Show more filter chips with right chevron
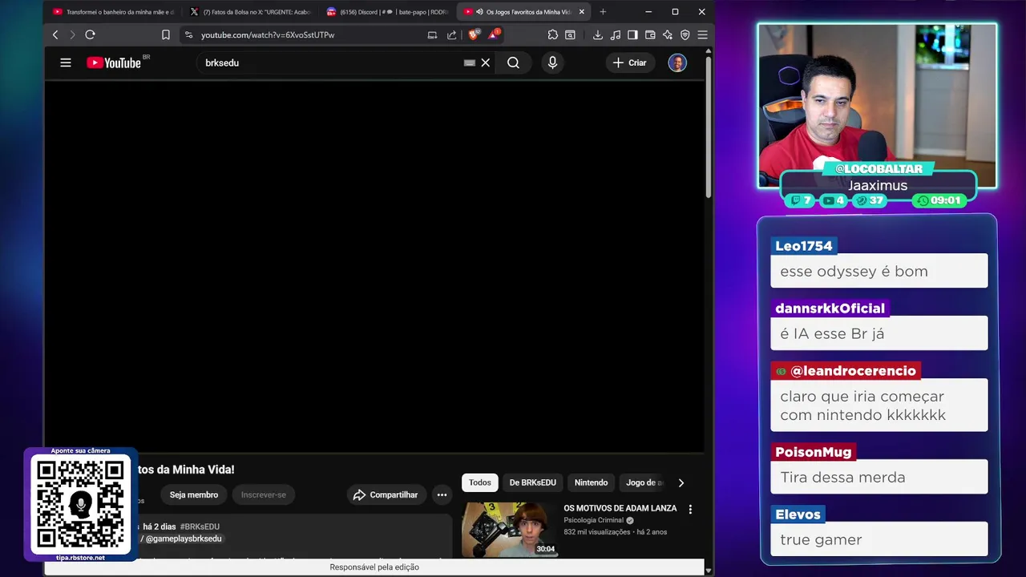 pyautogui.click(x=681, y=482)
